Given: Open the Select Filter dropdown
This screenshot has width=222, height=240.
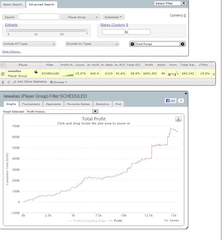Looking at the screenshot, I should [x=170, y=3].
